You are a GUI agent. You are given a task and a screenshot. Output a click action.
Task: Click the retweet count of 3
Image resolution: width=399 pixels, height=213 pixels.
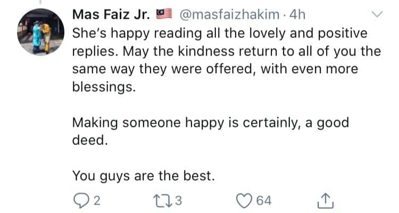click(178, 201)
